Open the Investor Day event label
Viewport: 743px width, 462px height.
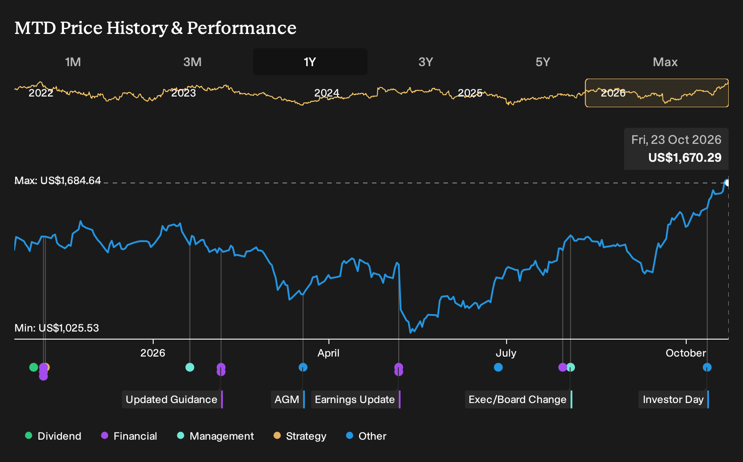click(674, 399)
